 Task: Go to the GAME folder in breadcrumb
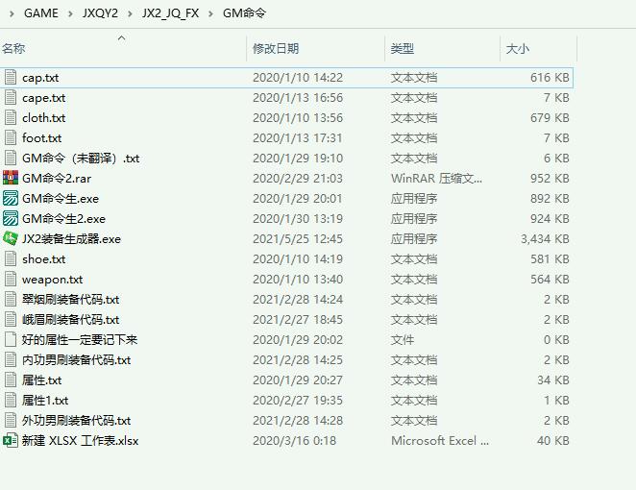(41, 13)
